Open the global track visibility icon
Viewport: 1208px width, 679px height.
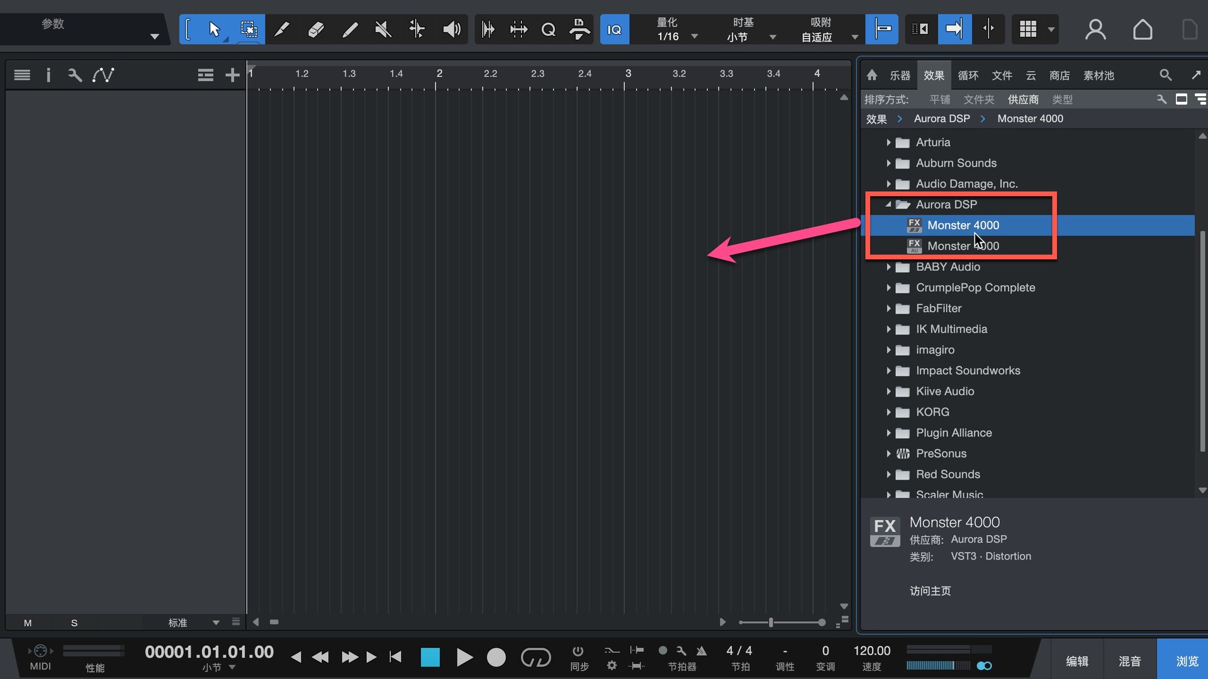click(205, 75)
